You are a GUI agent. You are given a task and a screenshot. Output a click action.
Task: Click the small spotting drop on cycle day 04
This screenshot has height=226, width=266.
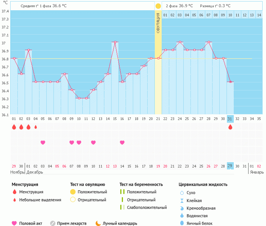[x=36, y=127]
